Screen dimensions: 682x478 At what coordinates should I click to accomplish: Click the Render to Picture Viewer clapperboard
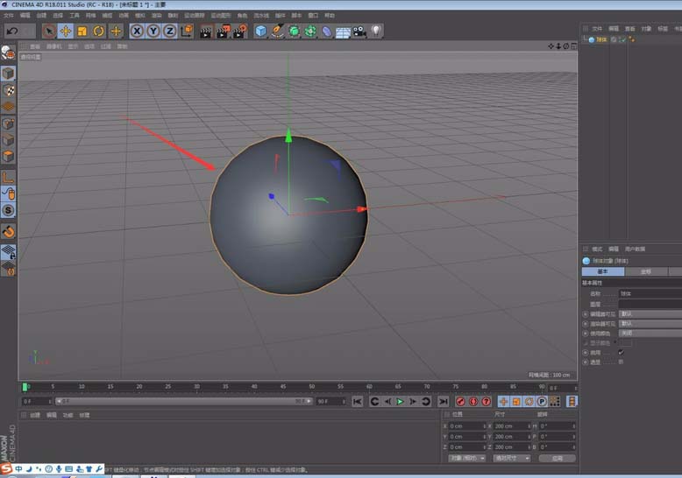[222, 32]
